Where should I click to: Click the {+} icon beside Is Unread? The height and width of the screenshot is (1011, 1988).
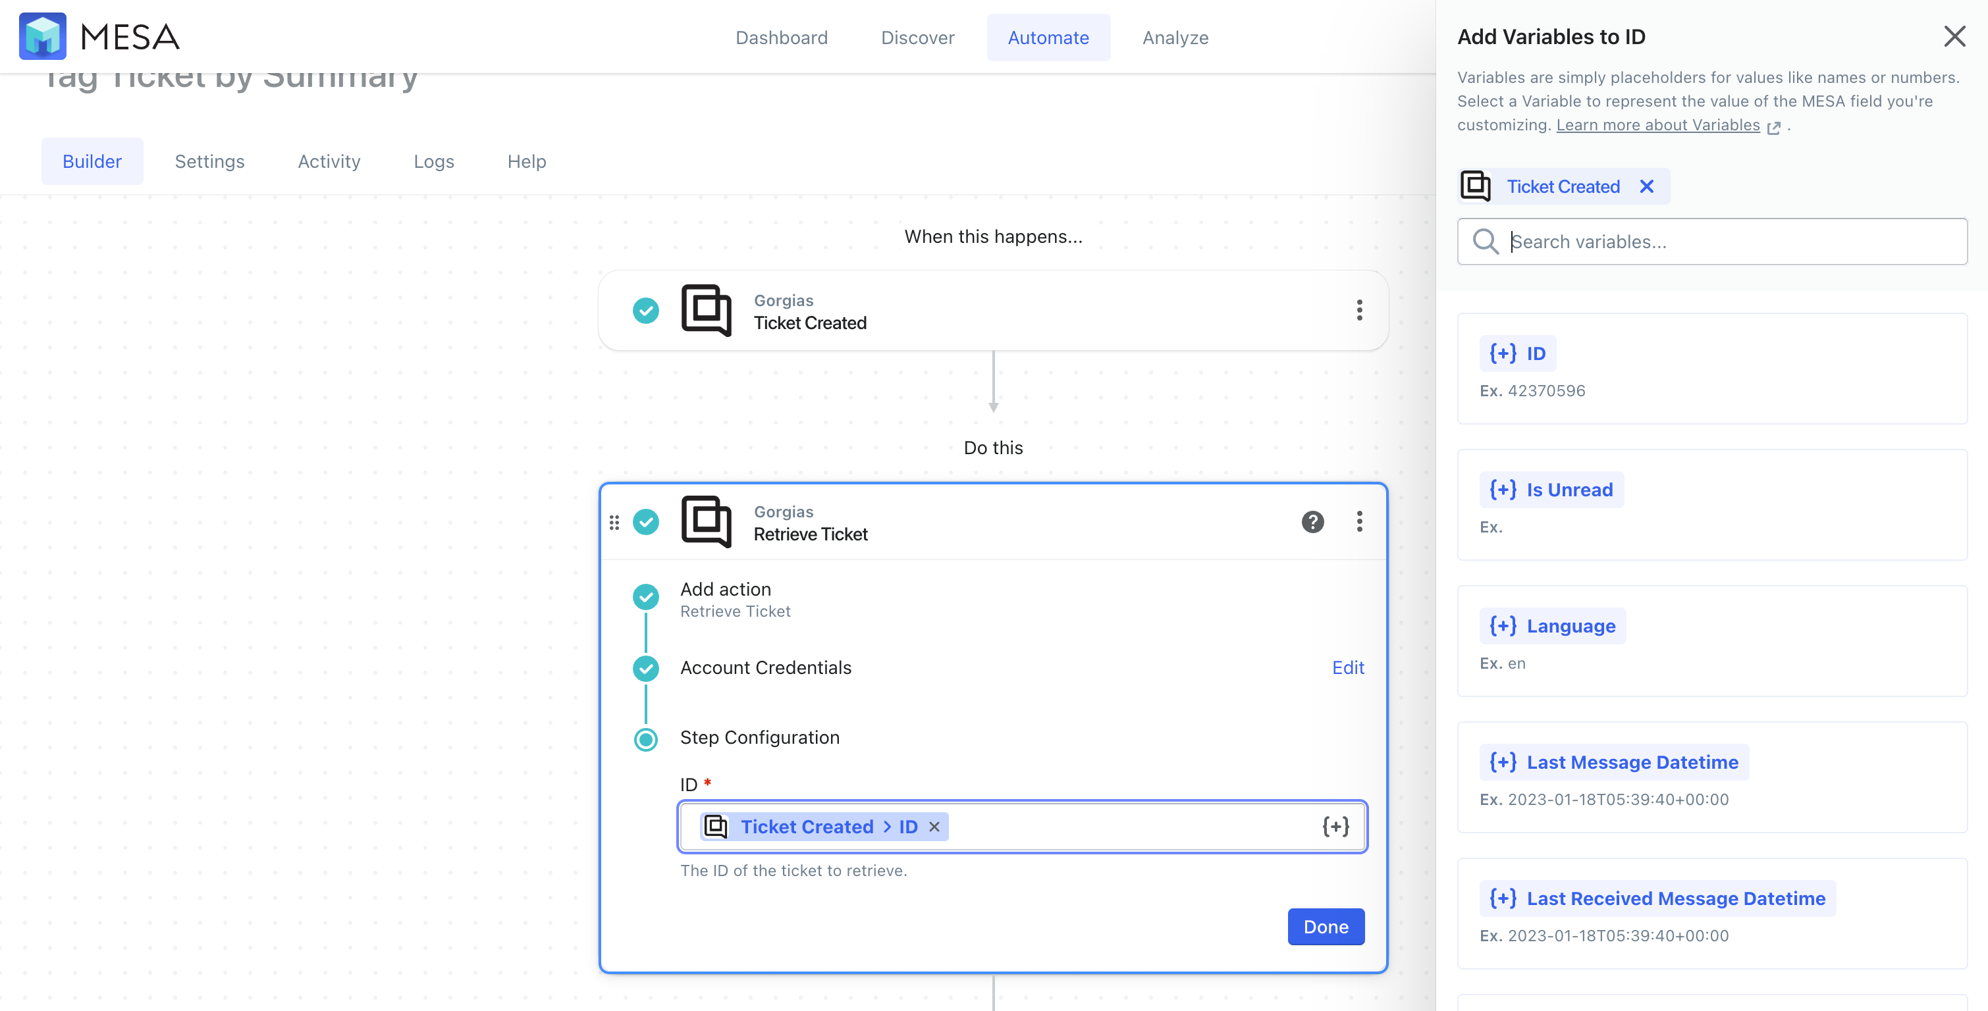tap(1503, 490)
